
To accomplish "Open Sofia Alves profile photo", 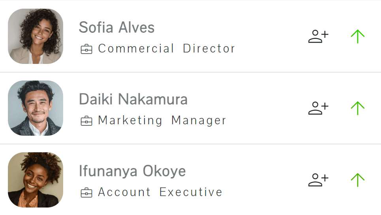I will click(x=36, y=36).
